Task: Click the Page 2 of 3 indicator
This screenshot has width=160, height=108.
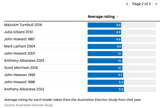Action: coord(141,4)
